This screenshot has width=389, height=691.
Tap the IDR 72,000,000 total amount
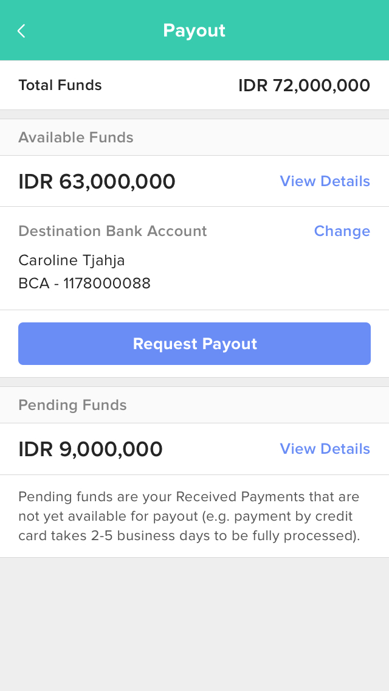(304, 85)
